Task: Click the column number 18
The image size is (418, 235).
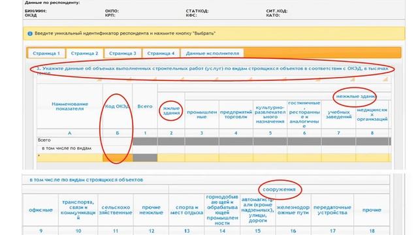Action: click(x=372, y=231)
